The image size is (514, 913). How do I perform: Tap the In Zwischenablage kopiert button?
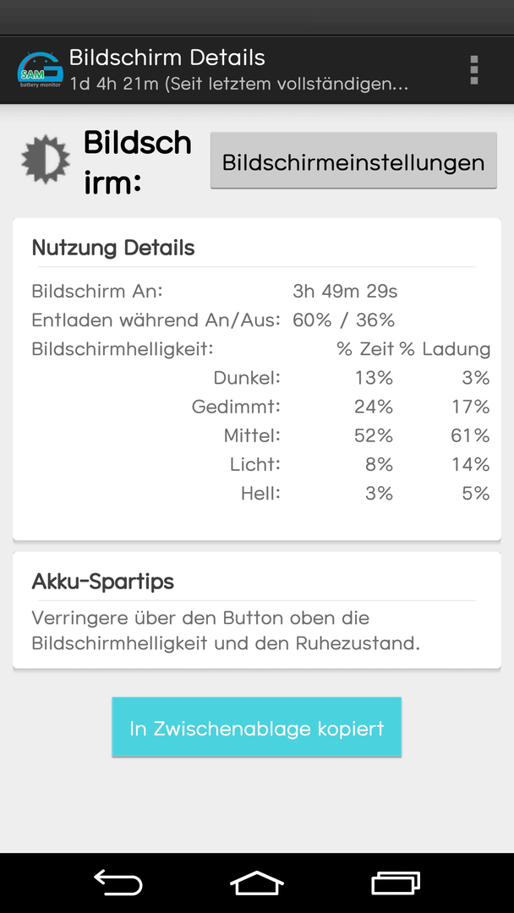click(257, 727)
